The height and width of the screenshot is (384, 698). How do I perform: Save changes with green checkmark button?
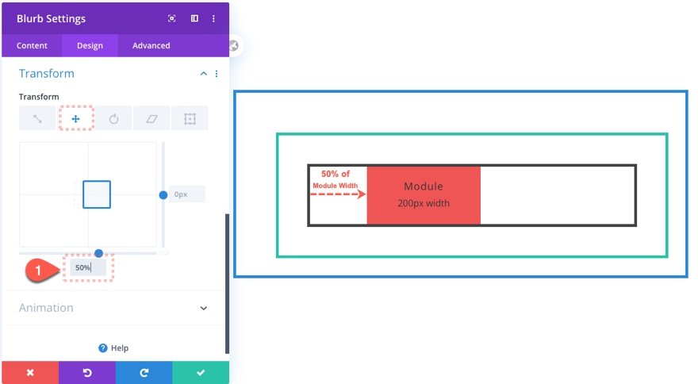coord(201,372)
